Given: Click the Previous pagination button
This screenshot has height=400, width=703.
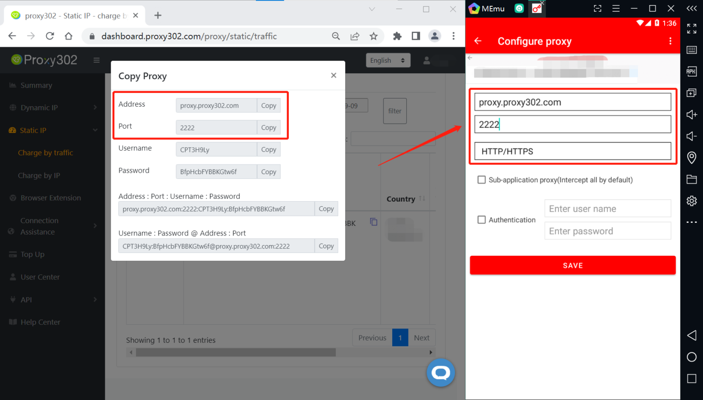Looking at the screenshot, I should coord(372,338).
